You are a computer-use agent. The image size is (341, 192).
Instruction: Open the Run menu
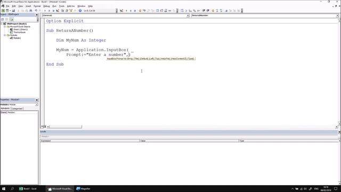[x=54, y=6]
